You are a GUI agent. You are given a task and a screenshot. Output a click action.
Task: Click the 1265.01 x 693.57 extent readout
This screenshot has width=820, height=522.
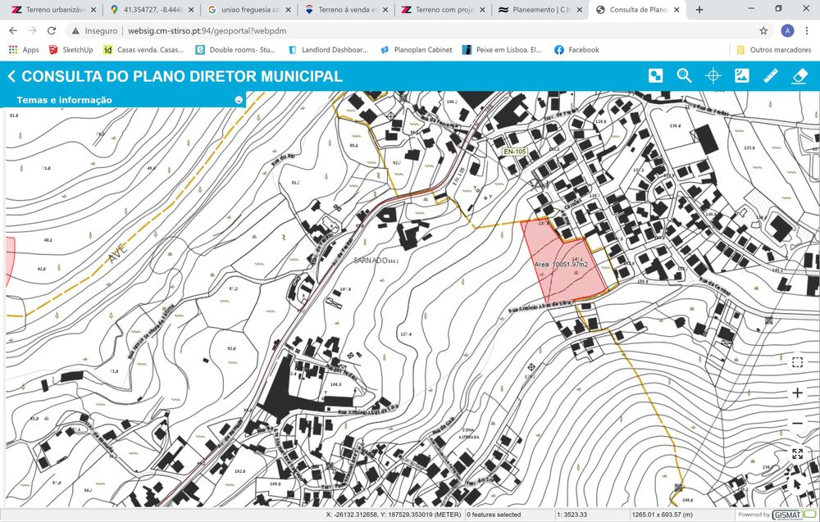pos(662,515)
